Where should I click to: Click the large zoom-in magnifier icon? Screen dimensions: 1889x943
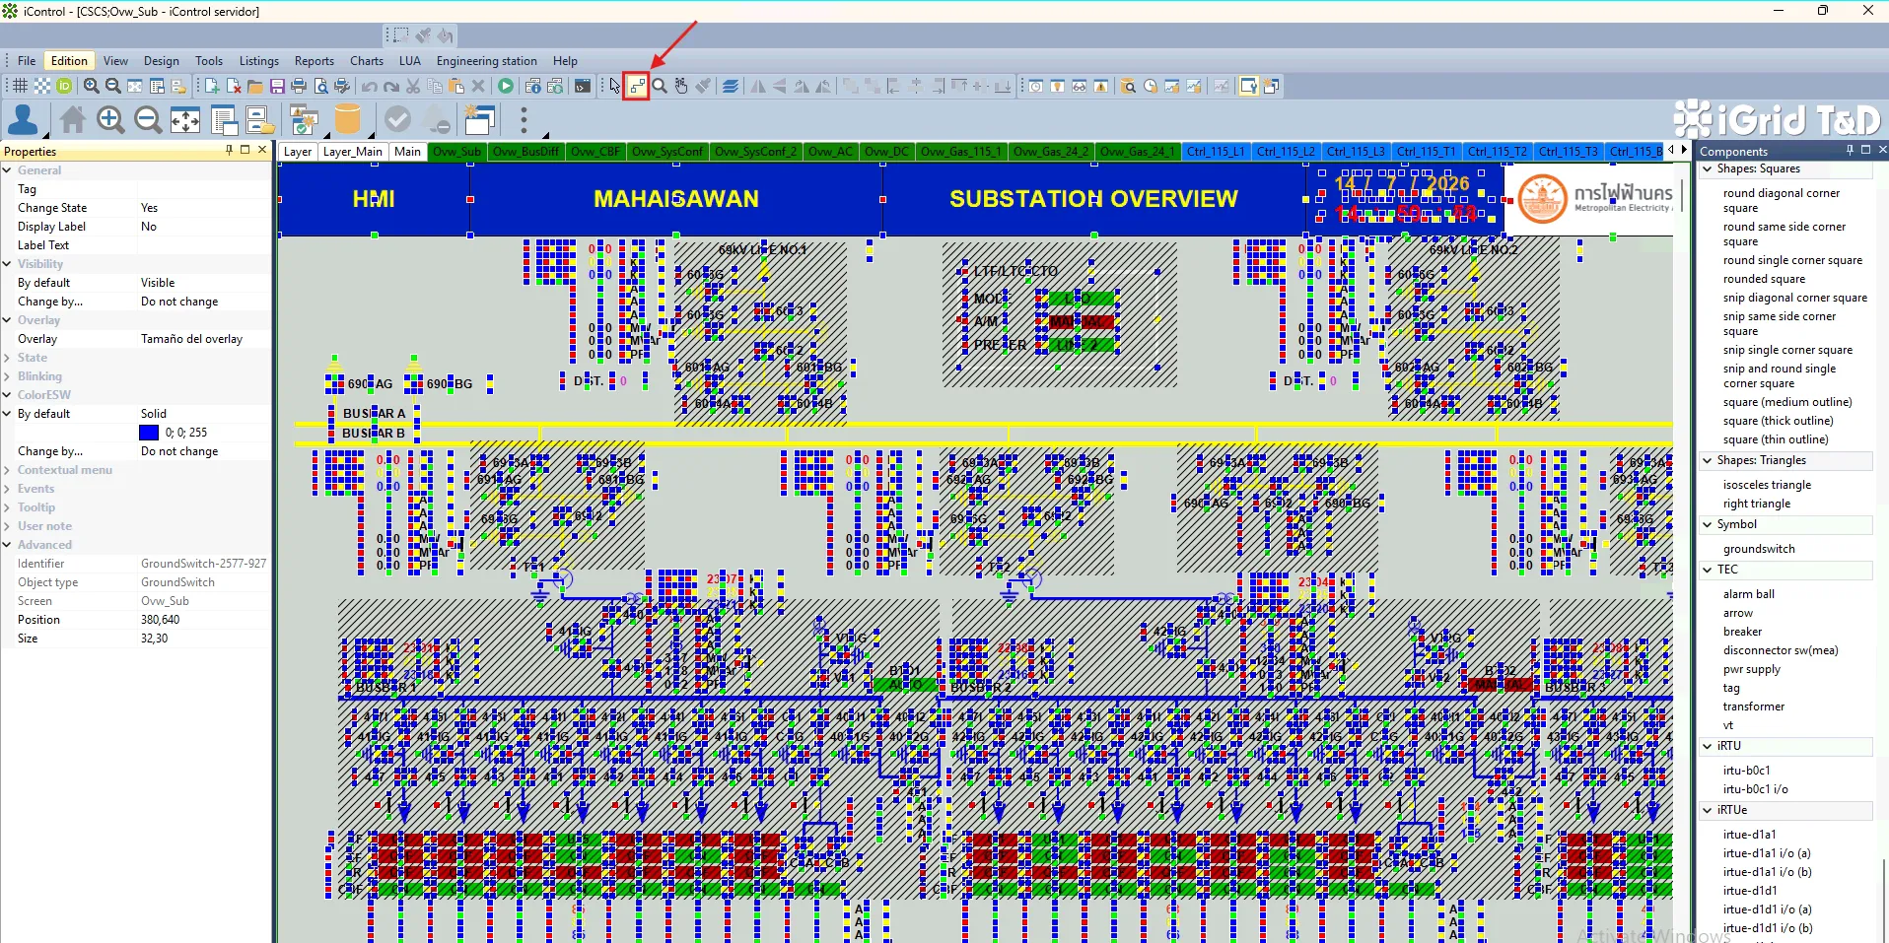click(x=110, y=120)
